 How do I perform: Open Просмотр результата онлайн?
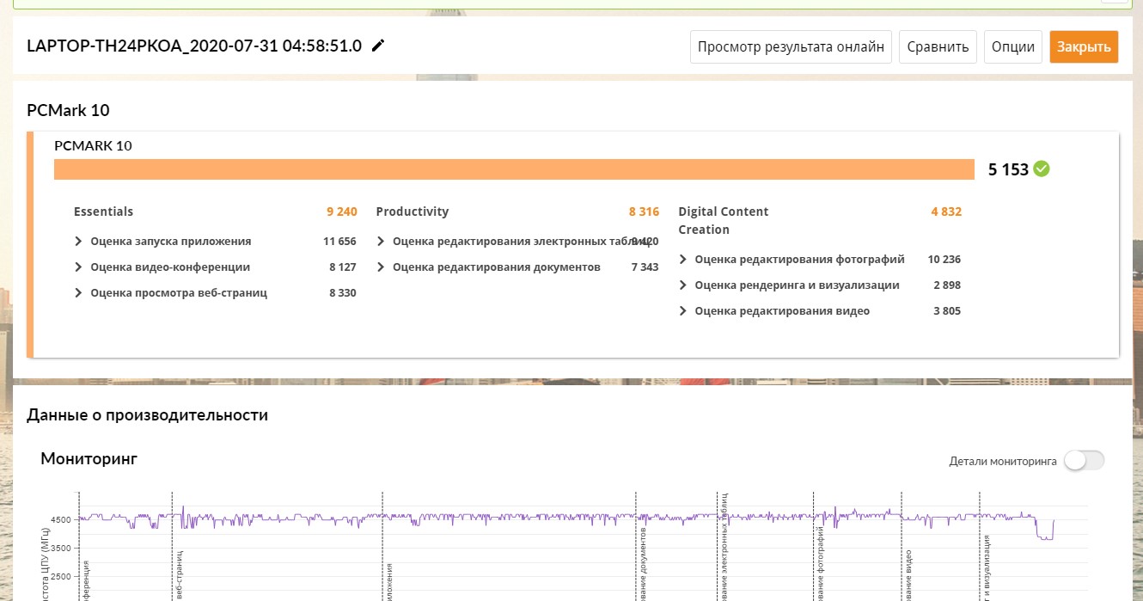[791, 46]
